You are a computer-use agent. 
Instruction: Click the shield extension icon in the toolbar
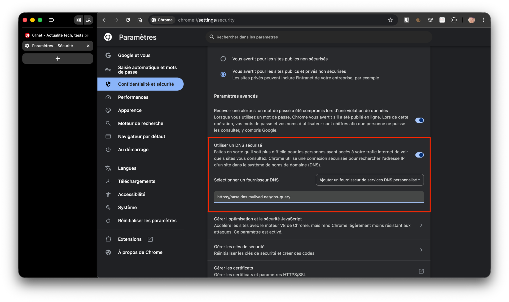406,20
